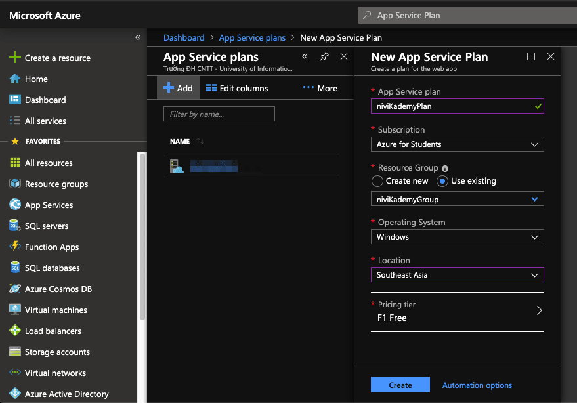Close the New App Service Plan blade

(551, 56)
